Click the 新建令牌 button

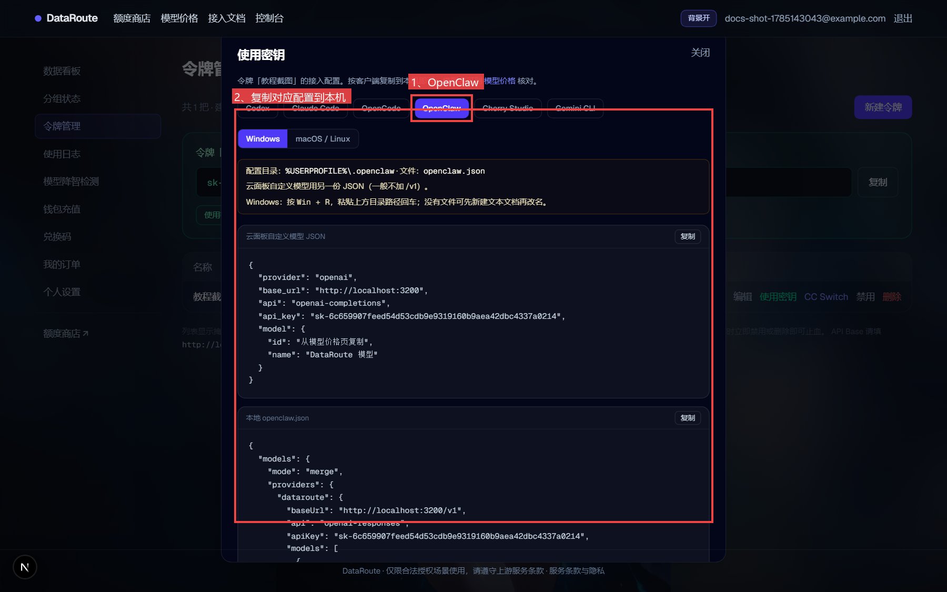tap(883, 107)
